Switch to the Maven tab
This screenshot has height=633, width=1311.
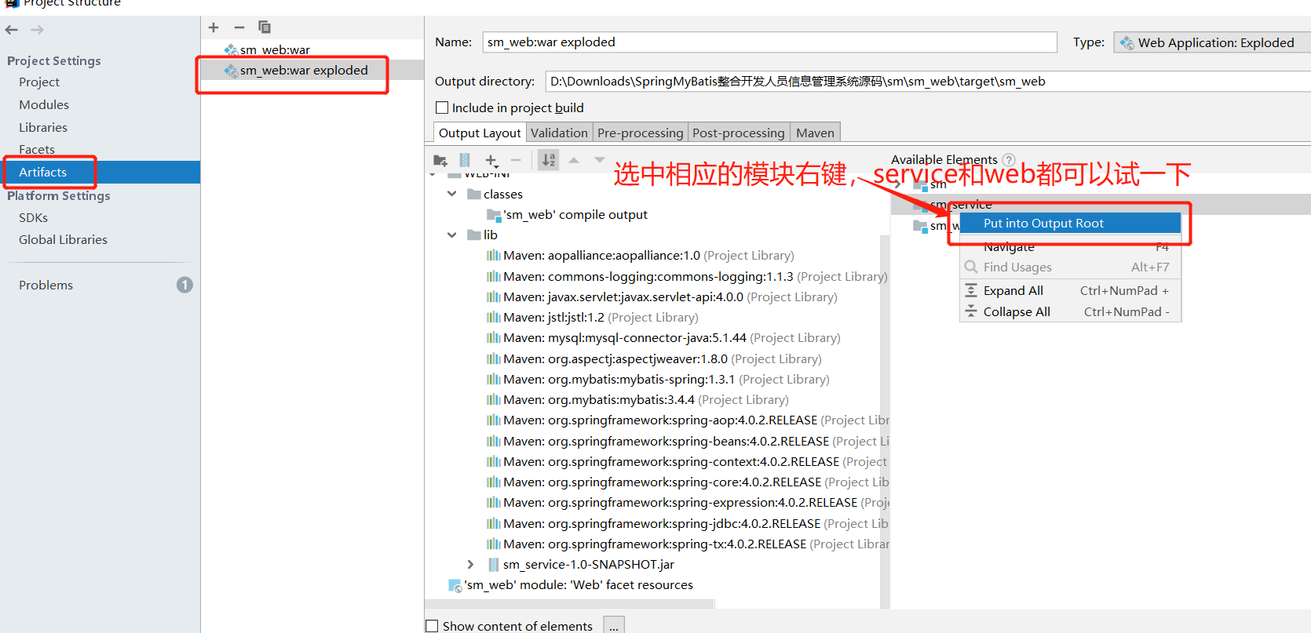pos(815,133)
